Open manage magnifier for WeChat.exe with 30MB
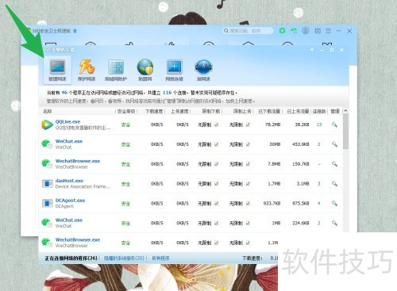397x291 pixels. click(x=334, y=144)
